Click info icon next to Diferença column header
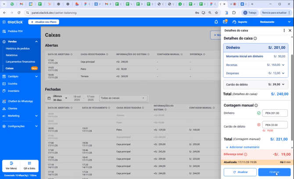The height and width of the screenshot is (179, 294). 204,54
